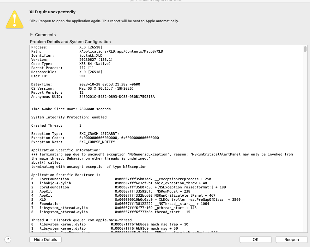Click the report's vertical scrollbar thumb
The image size is (310, 247).
pos(305,49)
